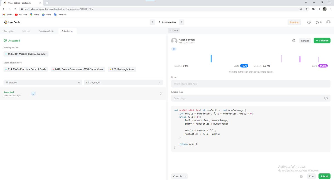The image size is (334, 180).
Task: Close the Water Bottles - LeetCode tab
Action: pos(41,3)
